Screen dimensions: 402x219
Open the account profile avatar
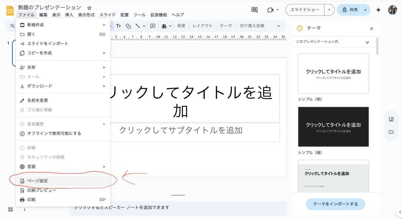pyautogui.click(x=393, y=10)
